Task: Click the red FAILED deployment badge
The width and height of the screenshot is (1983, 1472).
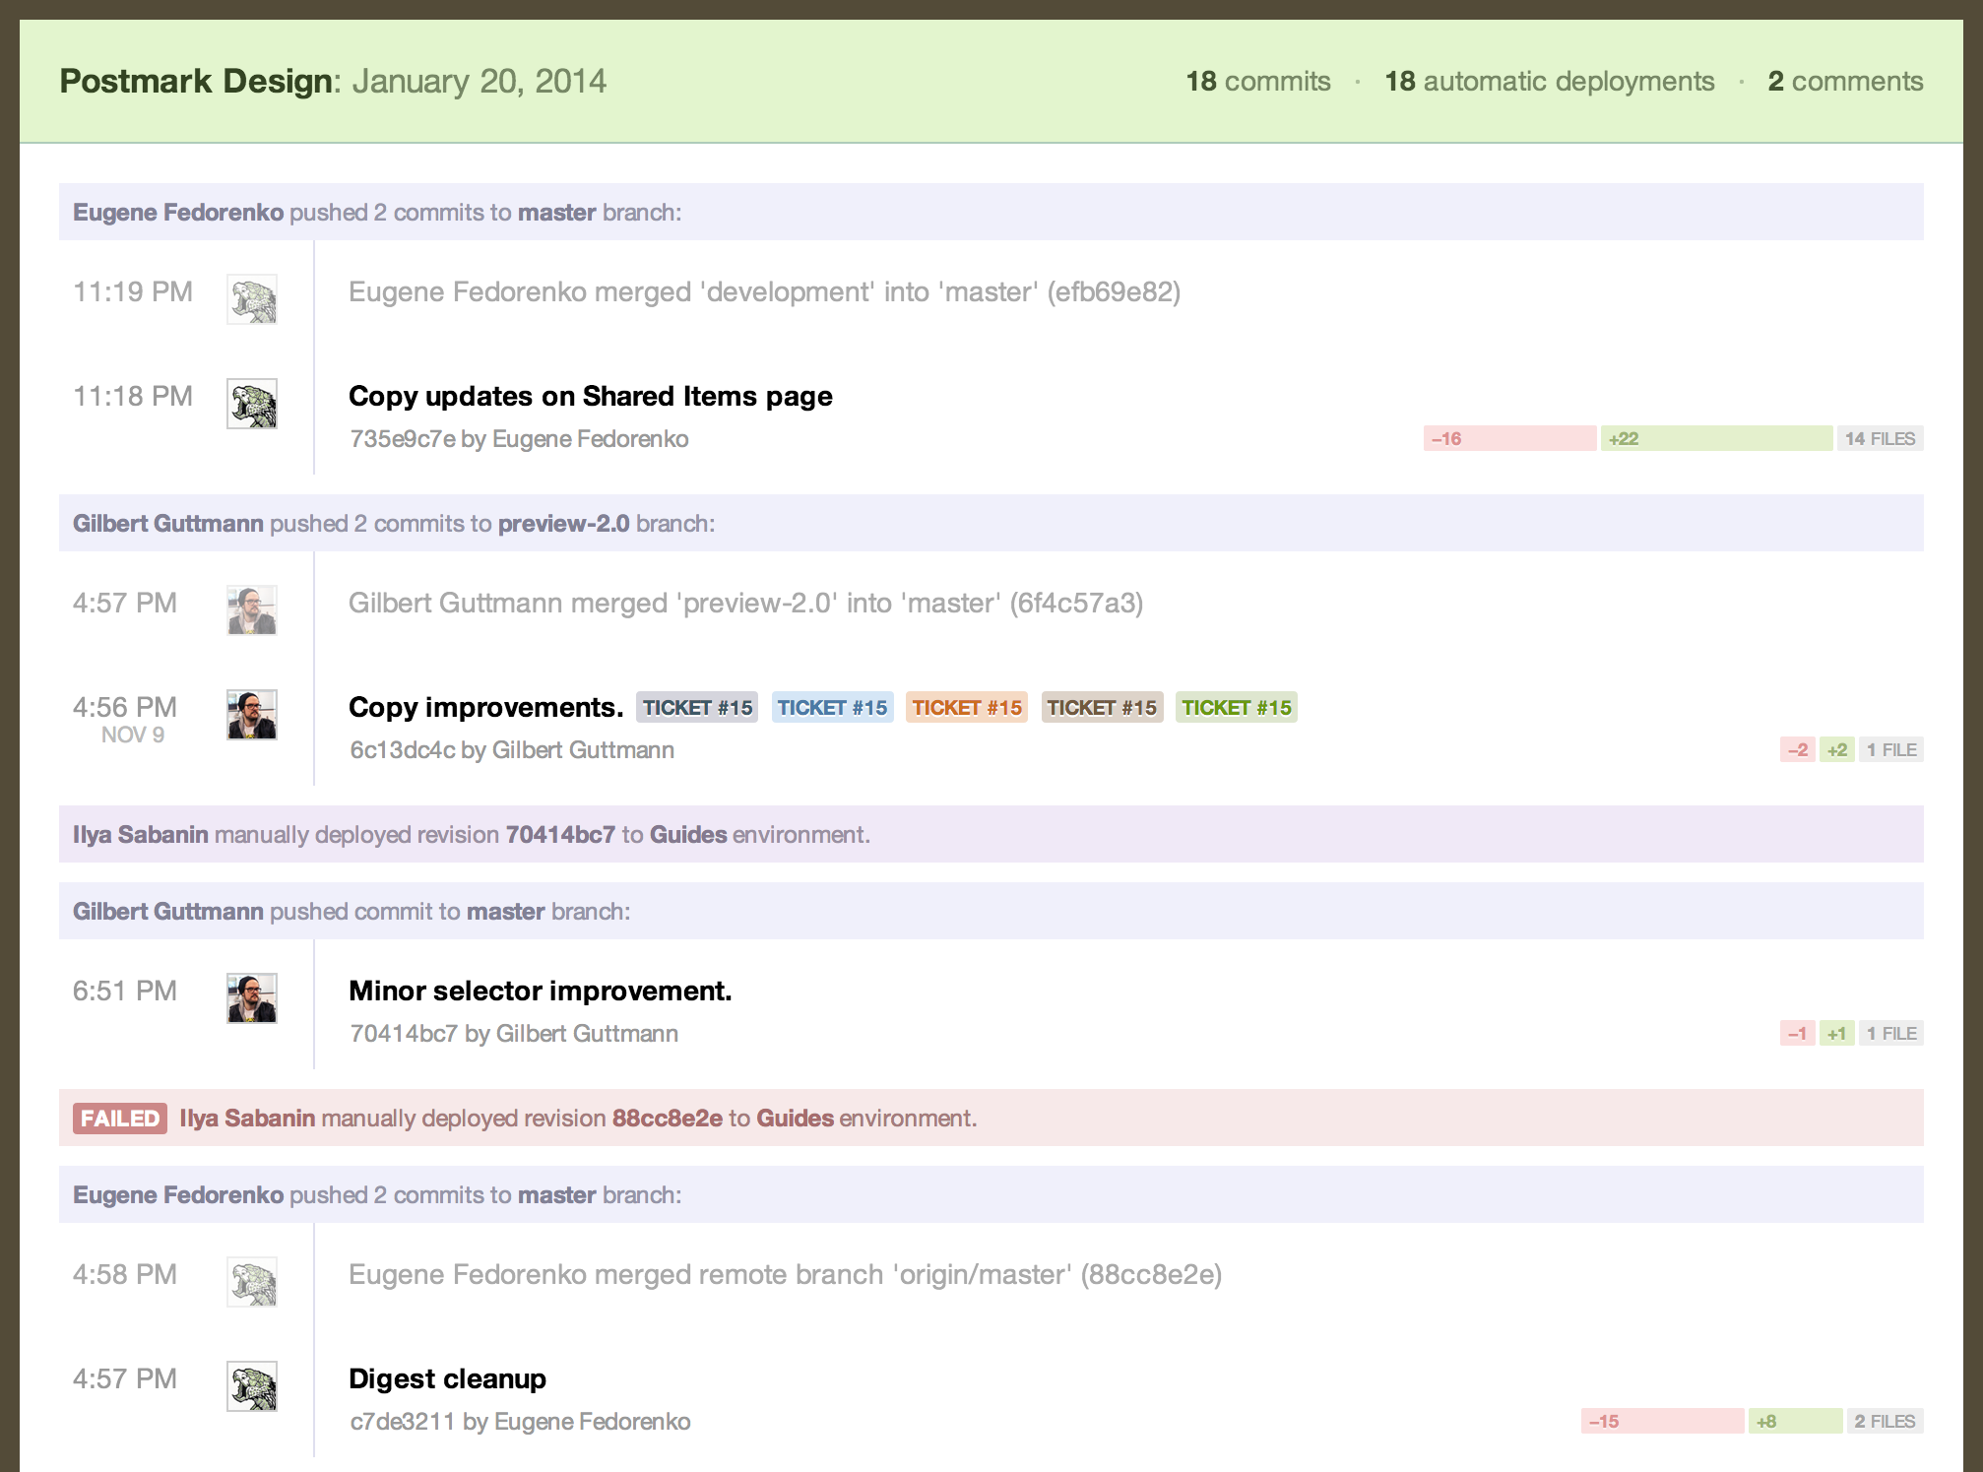Action: click(x=120, y=1119)
